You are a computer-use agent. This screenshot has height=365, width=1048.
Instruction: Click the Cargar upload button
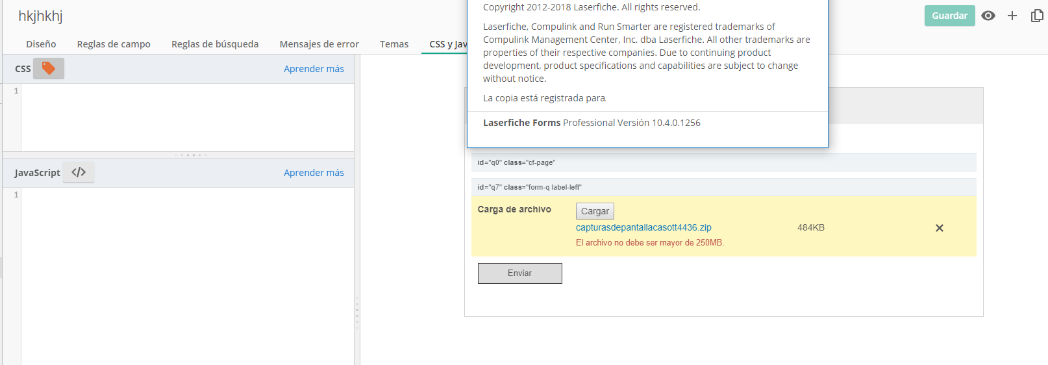tap(595, 211)
